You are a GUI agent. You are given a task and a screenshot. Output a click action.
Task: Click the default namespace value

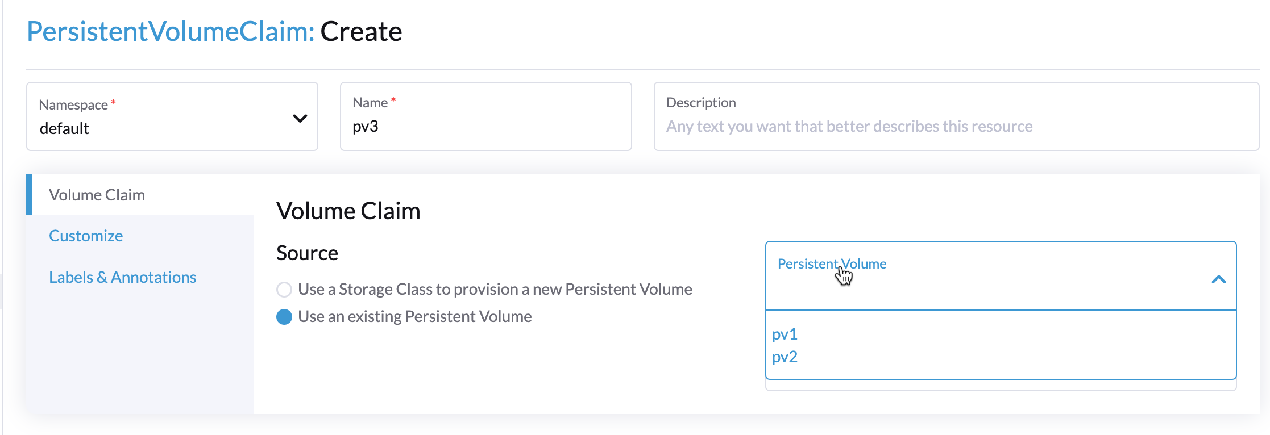65,128
